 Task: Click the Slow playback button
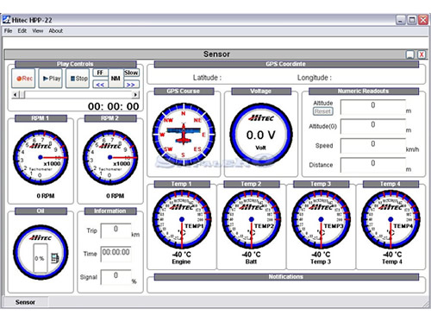(x=131, y=73)
